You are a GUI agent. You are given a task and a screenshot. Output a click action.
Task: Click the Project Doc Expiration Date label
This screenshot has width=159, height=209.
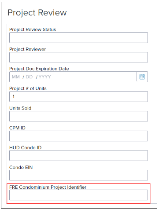point(39,69)
